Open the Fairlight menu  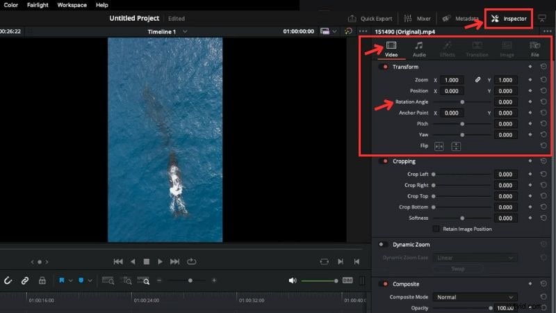click(38, 5)
